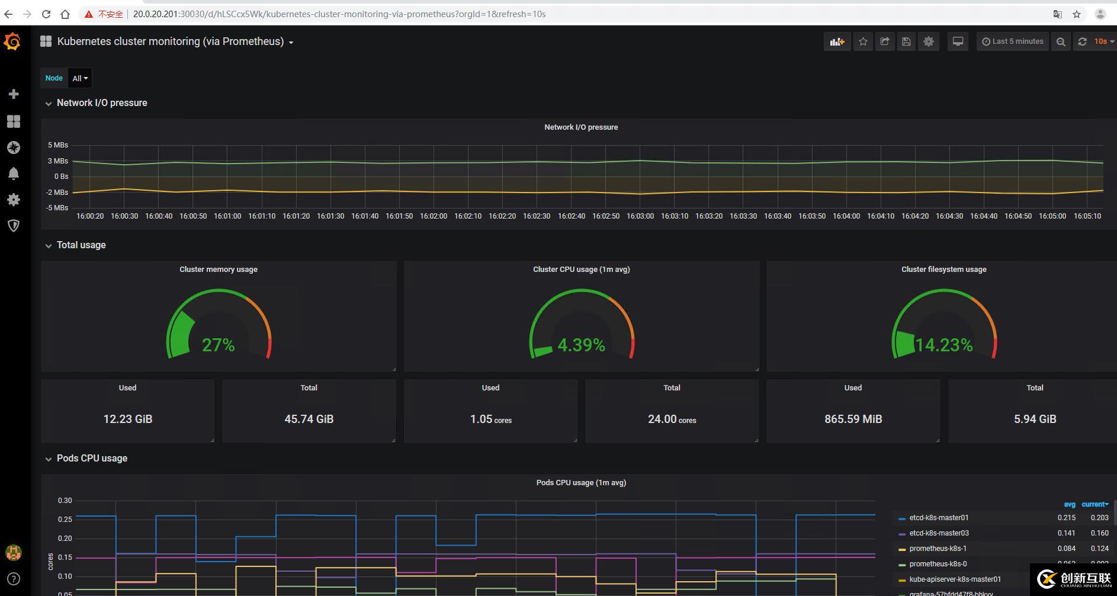Open Alerting bell icon in sidebar

[x=14, y=174]
